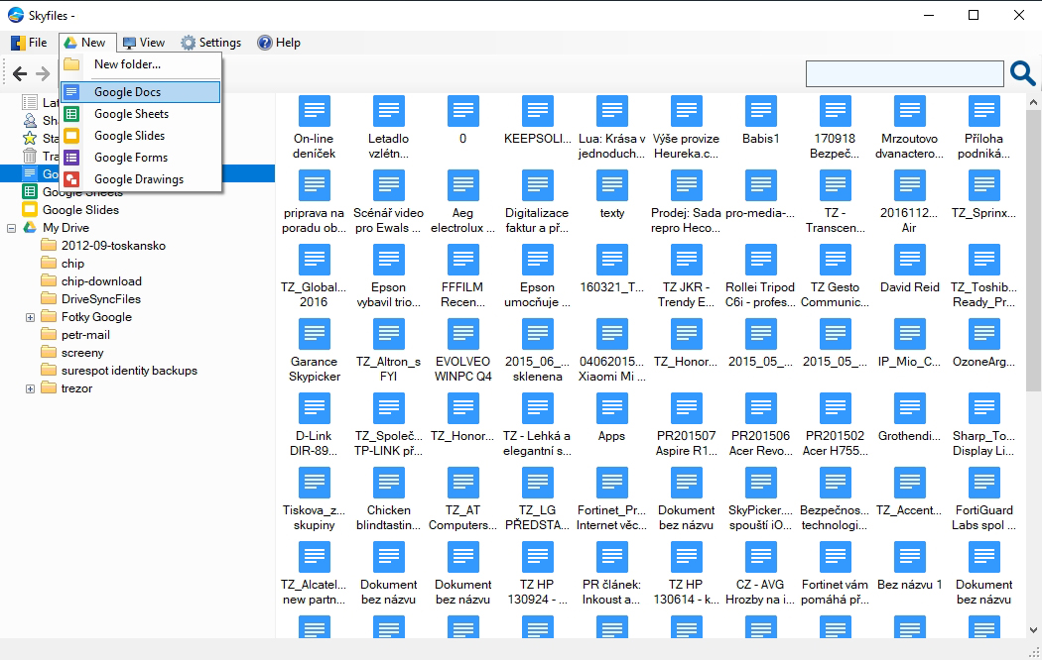Choose Google Drawings from the New menu
The image size is (1042, 660).
(138, 179)
